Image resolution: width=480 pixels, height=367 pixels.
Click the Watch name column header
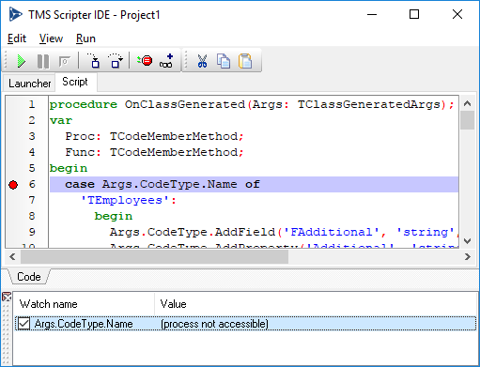point(84,304)
